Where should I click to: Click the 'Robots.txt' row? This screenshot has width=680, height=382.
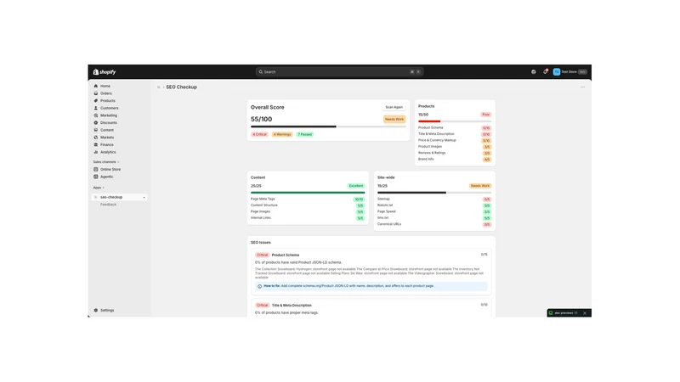tap(434, 205)
